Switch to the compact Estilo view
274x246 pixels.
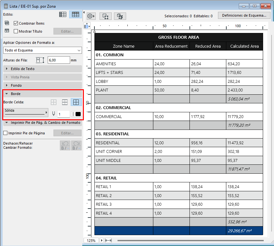pyautogui.click(x=63, y=14)
